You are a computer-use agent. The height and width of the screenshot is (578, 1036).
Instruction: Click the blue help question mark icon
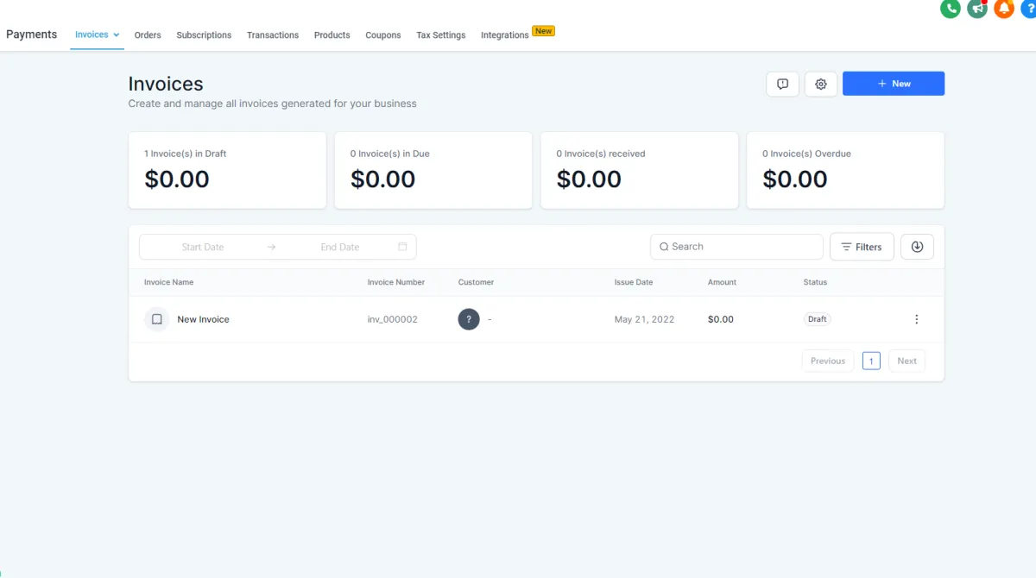(x=1028, y=9)
